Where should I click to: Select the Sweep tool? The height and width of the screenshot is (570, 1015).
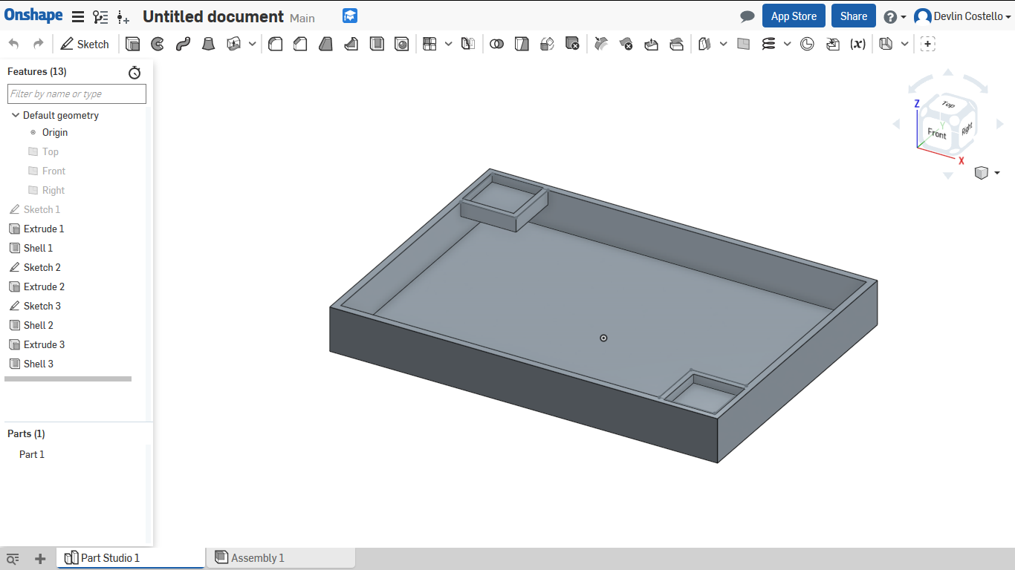183,45
